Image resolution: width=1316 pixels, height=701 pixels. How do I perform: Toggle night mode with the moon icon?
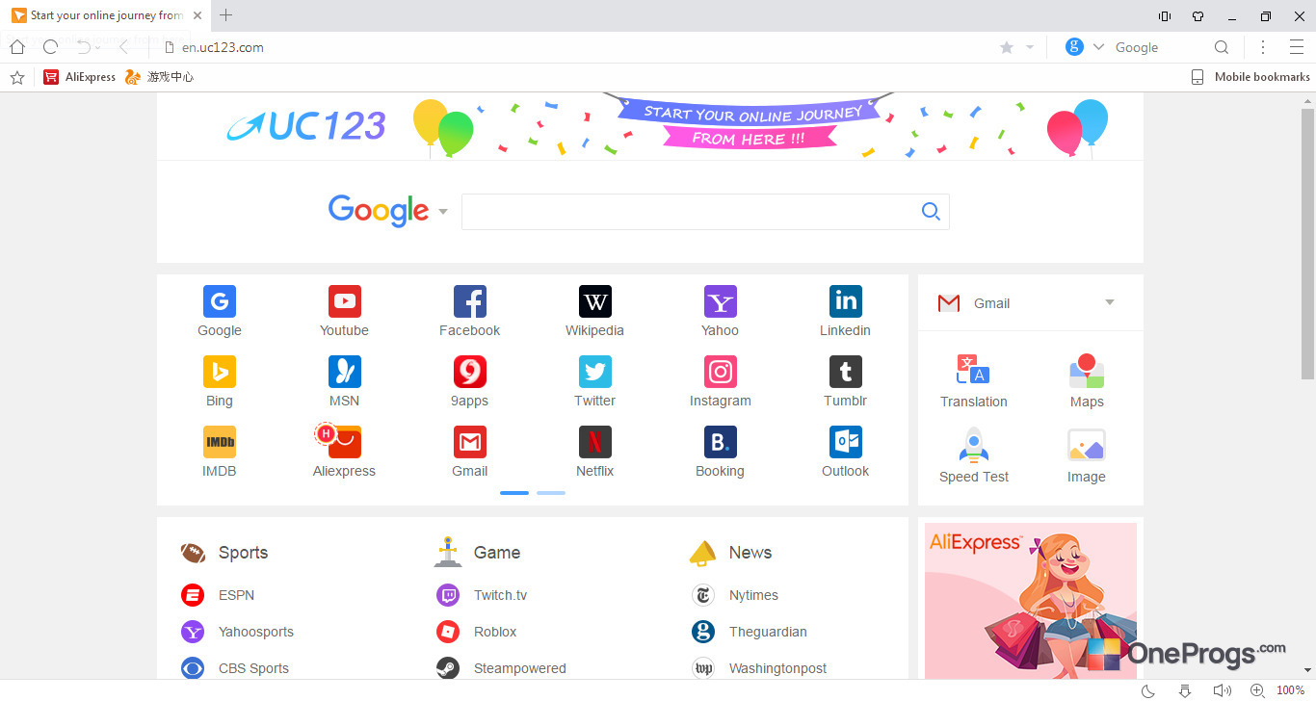coord(1148,690)
